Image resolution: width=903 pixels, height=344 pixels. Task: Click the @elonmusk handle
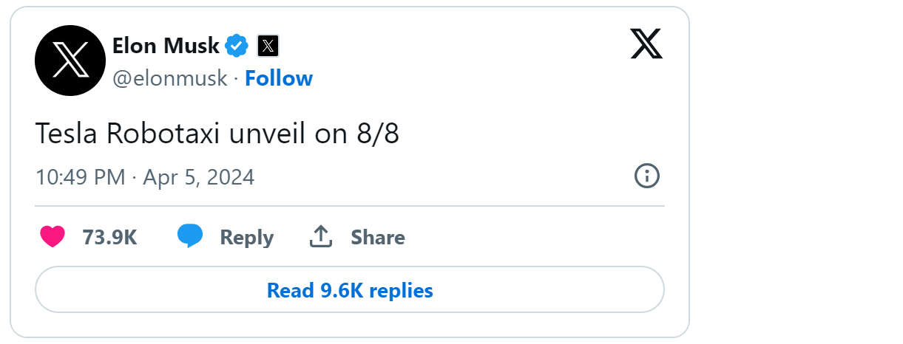click(169, 78)
